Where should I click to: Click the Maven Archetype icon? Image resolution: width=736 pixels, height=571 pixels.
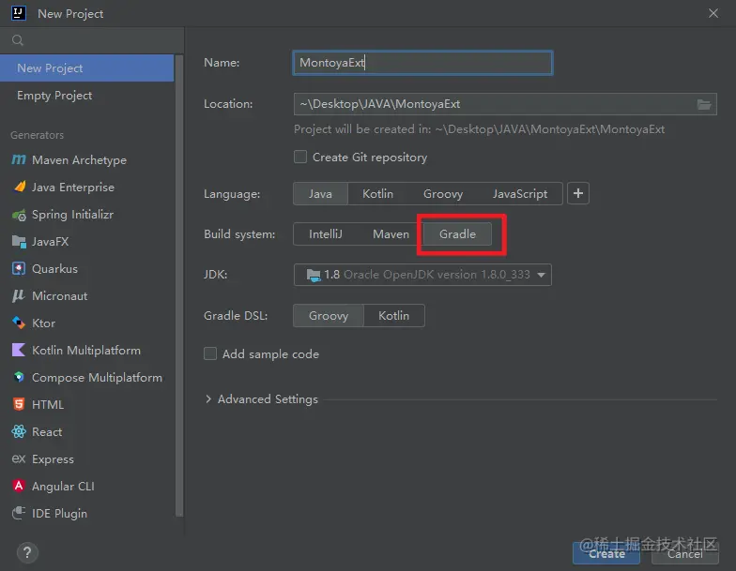coord(19,159)
